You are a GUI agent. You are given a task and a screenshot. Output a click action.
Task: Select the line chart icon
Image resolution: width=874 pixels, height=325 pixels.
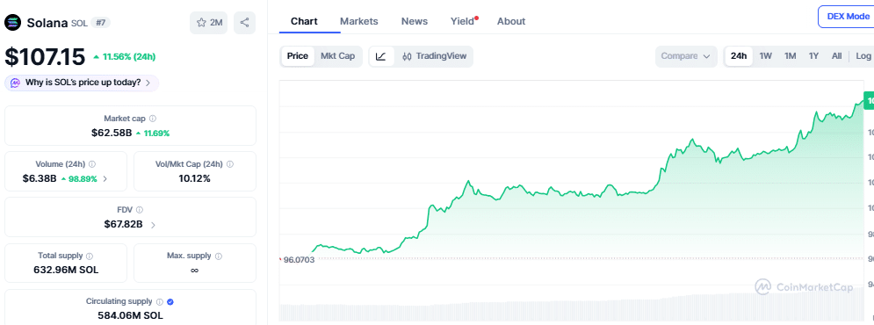click(x=380, y=56)
